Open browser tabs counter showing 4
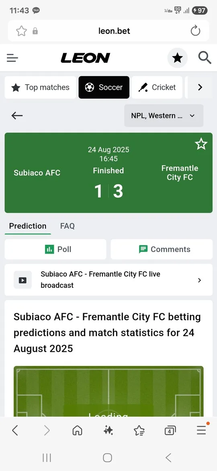Image resolution: width=217 pixels, height=471 pixels. pyautogui.click(x=170, y=431)
